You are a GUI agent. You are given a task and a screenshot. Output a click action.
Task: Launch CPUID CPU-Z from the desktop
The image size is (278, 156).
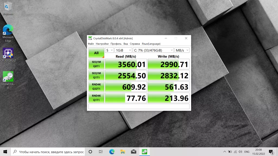click(x=8, y=53)
